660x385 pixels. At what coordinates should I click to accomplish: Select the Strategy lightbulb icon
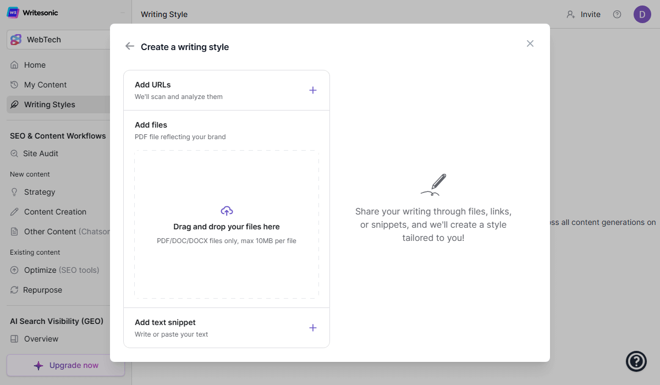(x=15, y=192)
